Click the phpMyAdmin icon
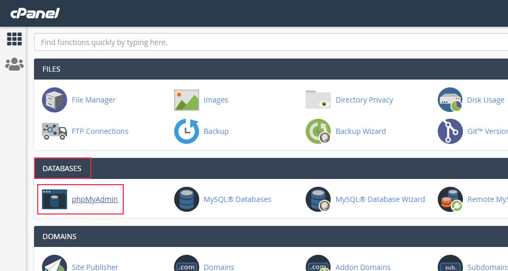The width and height of the screenshot is (508, 271). [x=55, y=199]
